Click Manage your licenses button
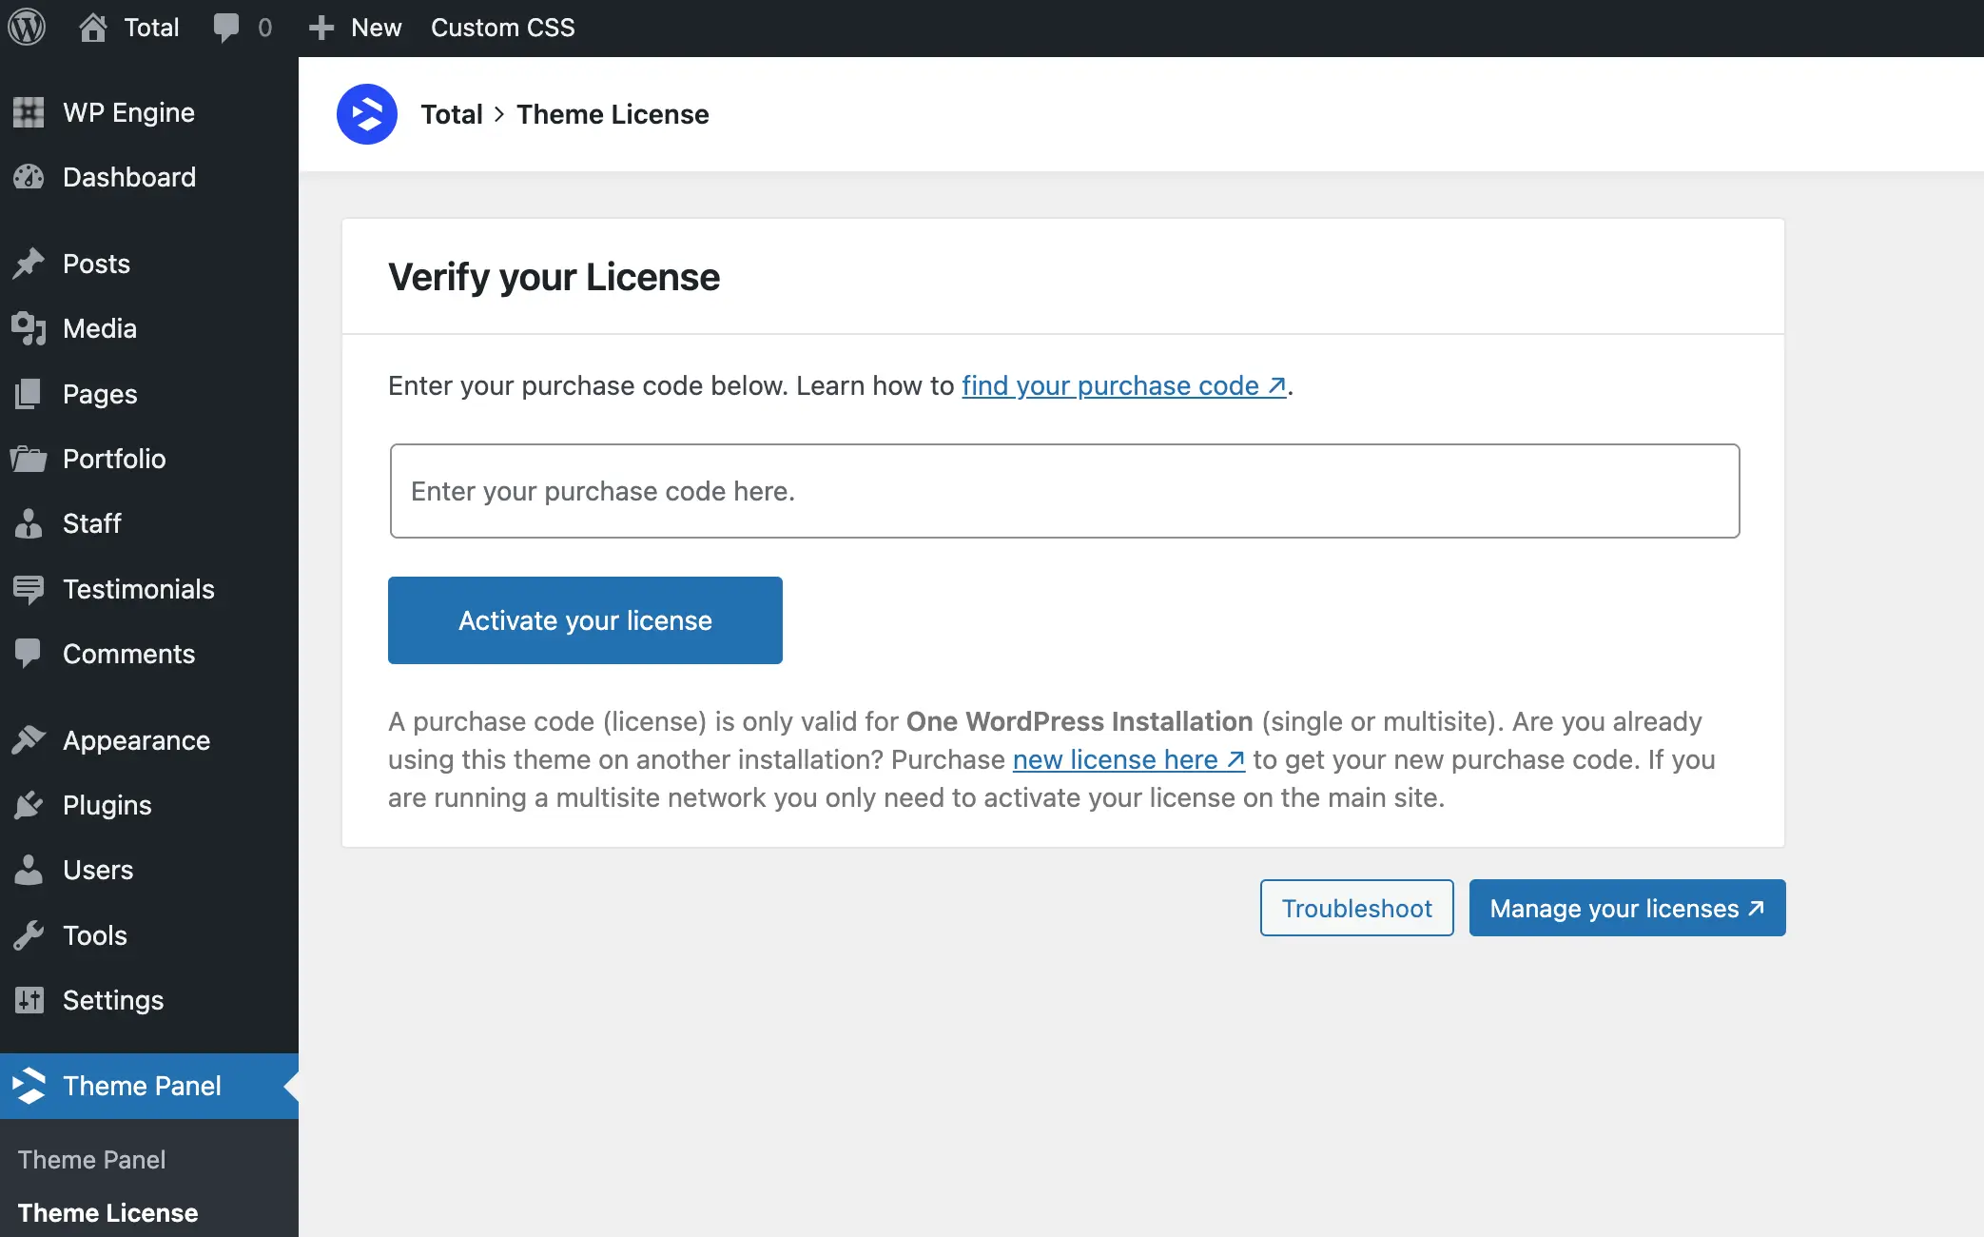This screenshot has height=1237, width=1984. coord(1627,908)
